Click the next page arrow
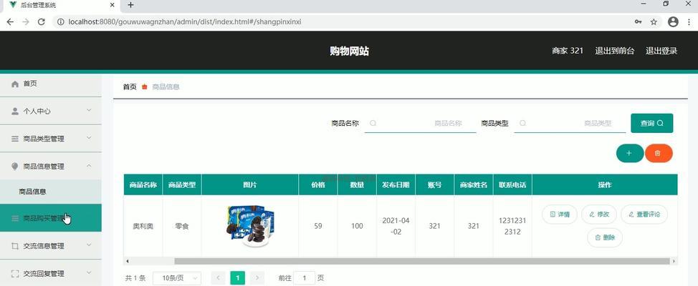Screen dimensions: 698x286 (x=257, y=278)
